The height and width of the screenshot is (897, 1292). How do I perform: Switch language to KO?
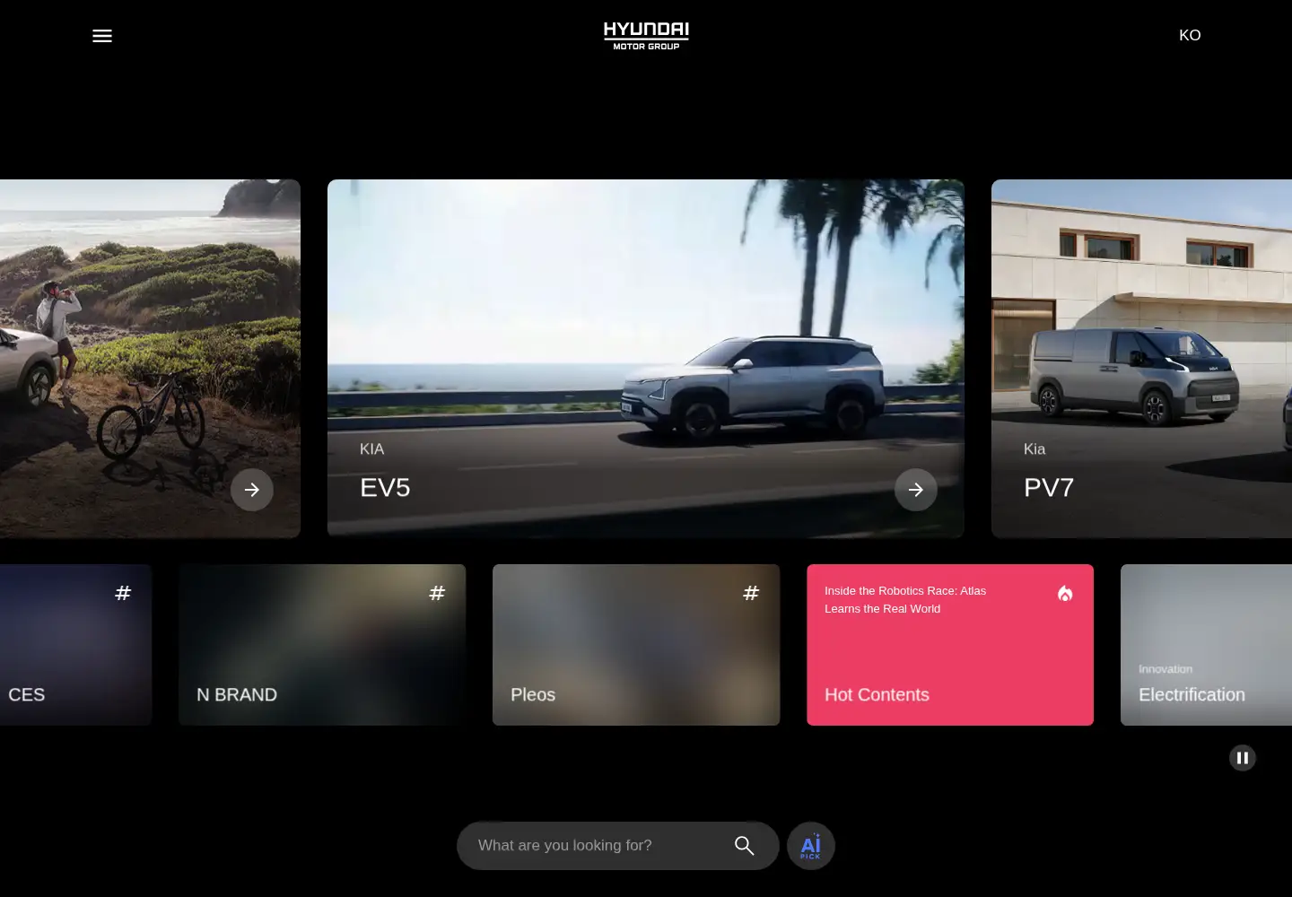(x=1190, y=35)
